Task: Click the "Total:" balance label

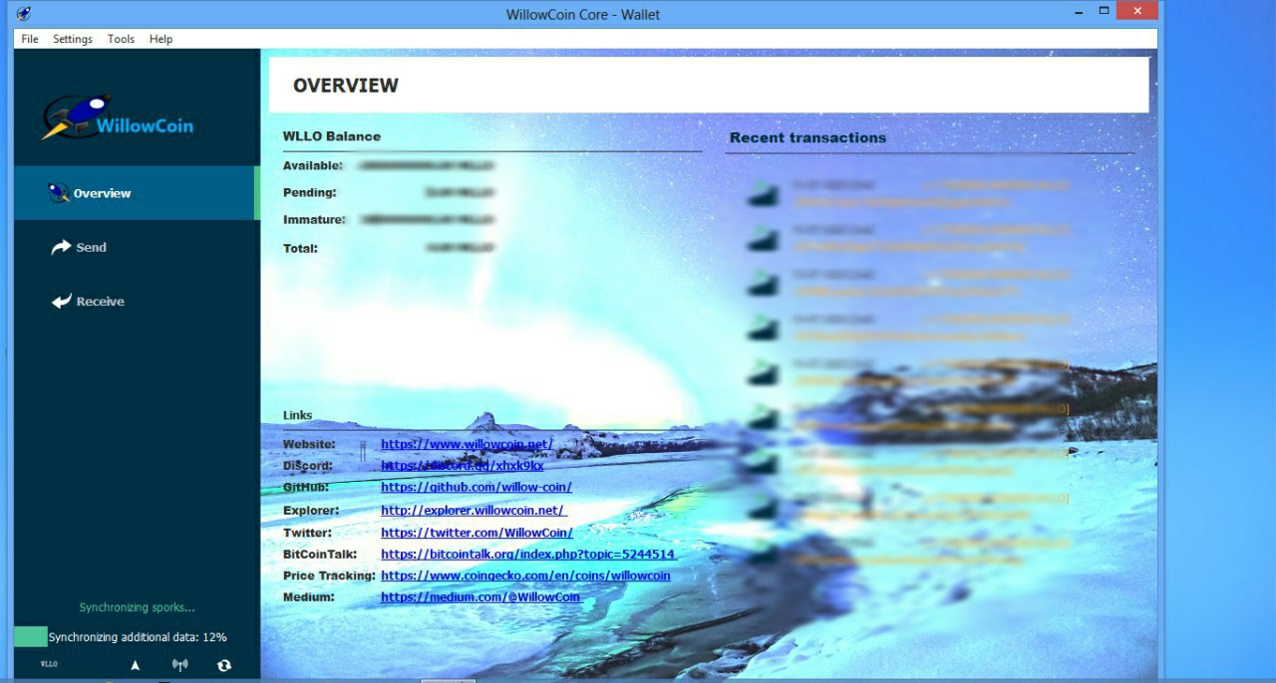Action: (300, 248)
